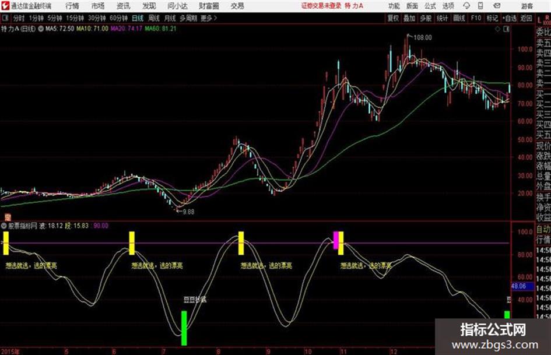Click the blue 48.06 axis value marker
The width and height of the screenshot is (551, 355).
(521, 286)
